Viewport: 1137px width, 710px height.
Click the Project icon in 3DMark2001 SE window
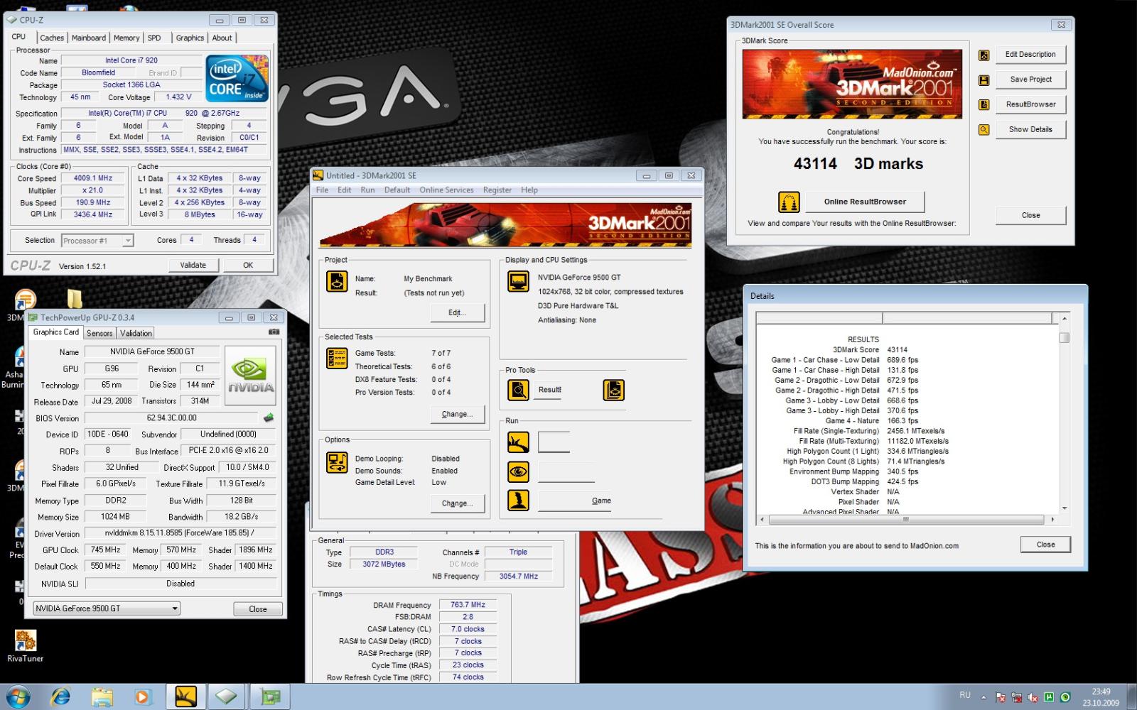(x=337, y=281)
